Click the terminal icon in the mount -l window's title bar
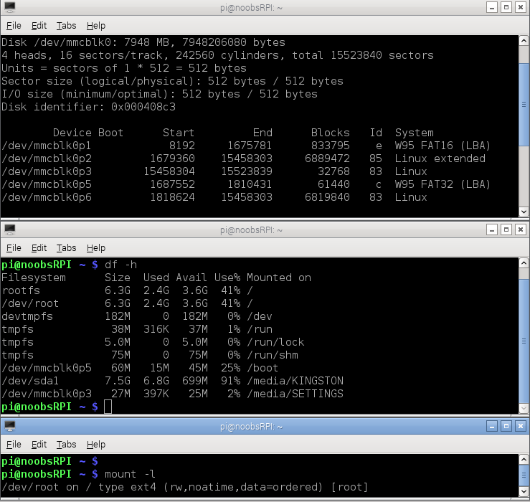The width and height of the screenshot is (530, 502). pos(9,426)
